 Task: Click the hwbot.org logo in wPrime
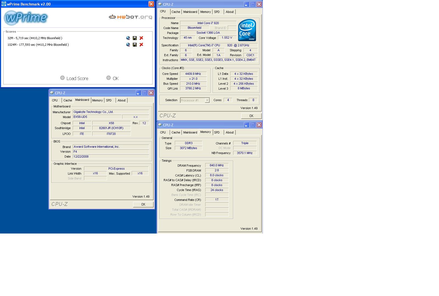point(130,17)
